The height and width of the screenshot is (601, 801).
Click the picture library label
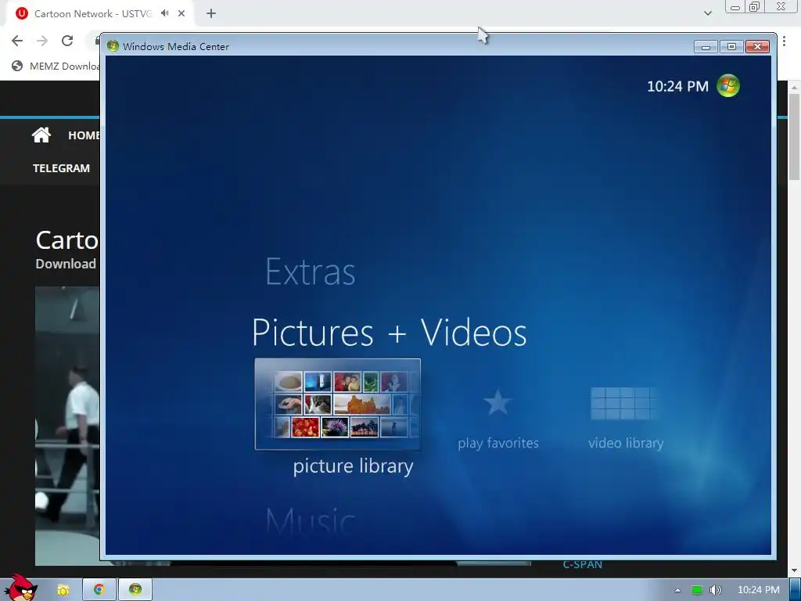coord(353,466)
